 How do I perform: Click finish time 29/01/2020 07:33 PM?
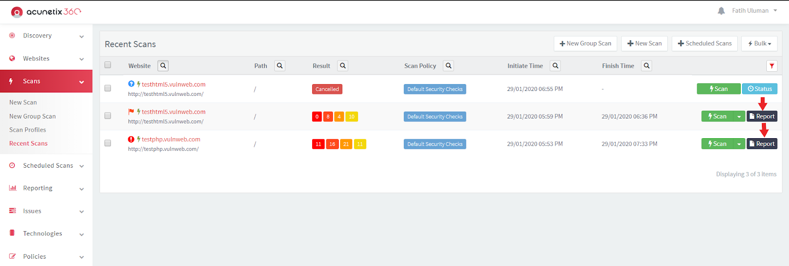pyautogui.click(x=629, y=144)
